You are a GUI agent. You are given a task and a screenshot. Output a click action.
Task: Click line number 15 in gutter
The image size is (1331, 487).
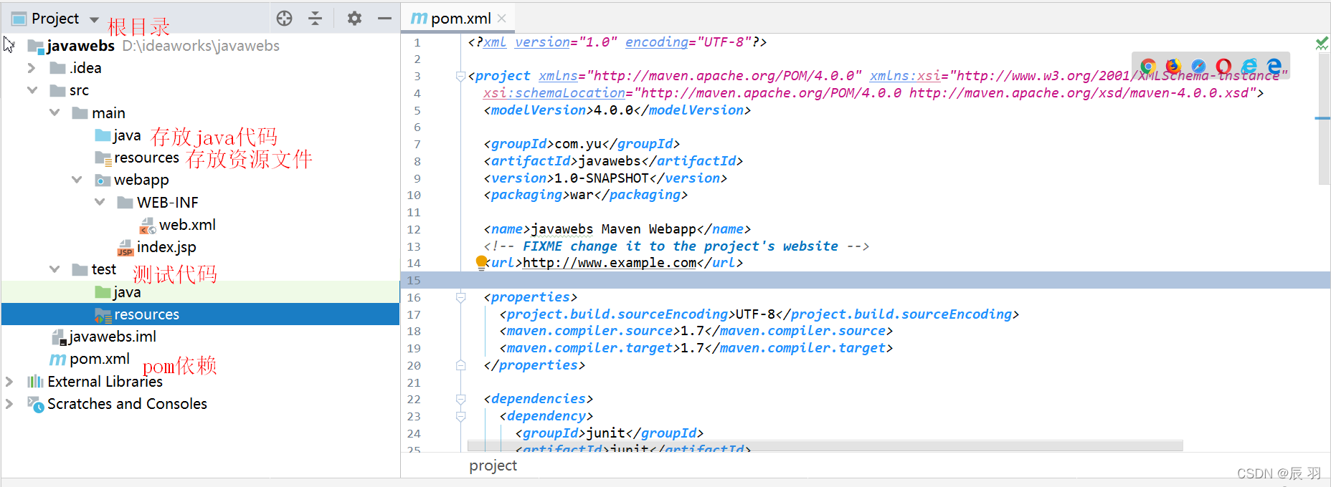pos(414,280)
